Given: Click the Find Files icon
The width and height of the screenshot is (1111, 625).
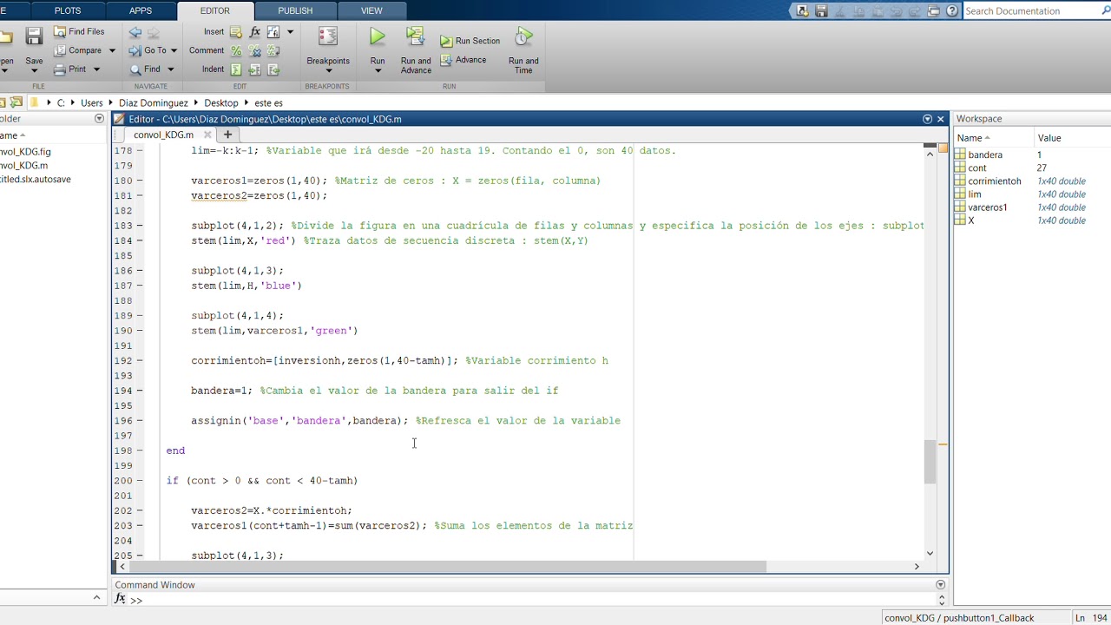Looking at the screenshot, I should pyautogui.click(x=60, y=31).
